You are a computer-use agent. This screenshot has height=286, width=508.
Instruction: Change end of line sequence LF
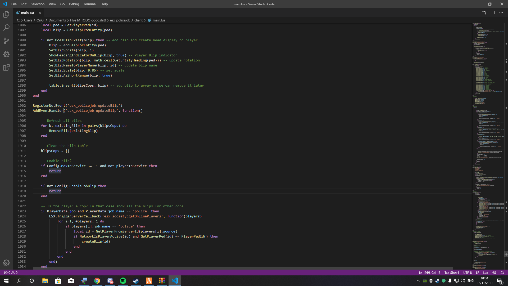click(x=477, y=272)
